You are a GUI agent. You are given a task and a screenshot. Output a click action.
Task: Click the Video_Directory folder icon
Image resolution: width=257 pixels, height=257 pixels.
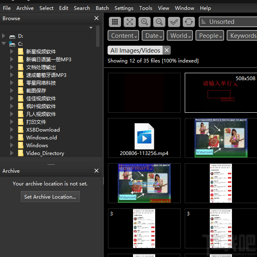(x=21, y=153)
